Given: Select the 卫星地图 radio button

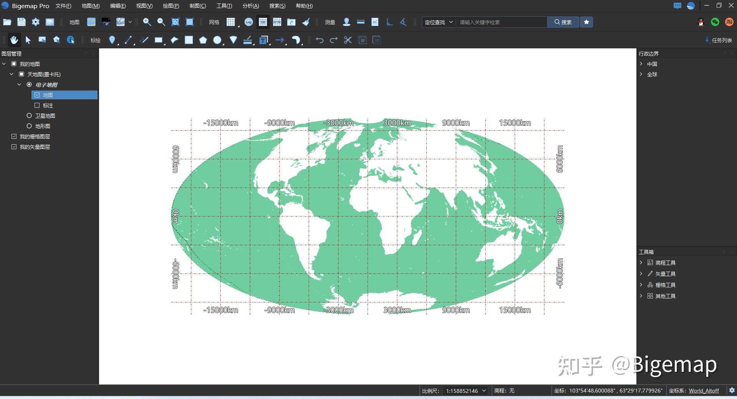Looking at the screenshot, I should pyautogui.click(x=29, y=115).
